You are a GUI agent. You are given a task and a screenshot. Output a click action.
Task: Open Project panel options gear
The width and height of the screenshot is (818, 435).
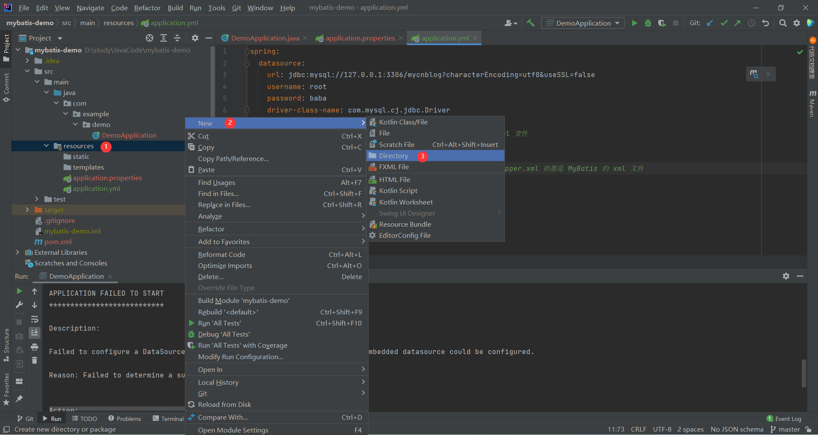(x=195, y=38)
